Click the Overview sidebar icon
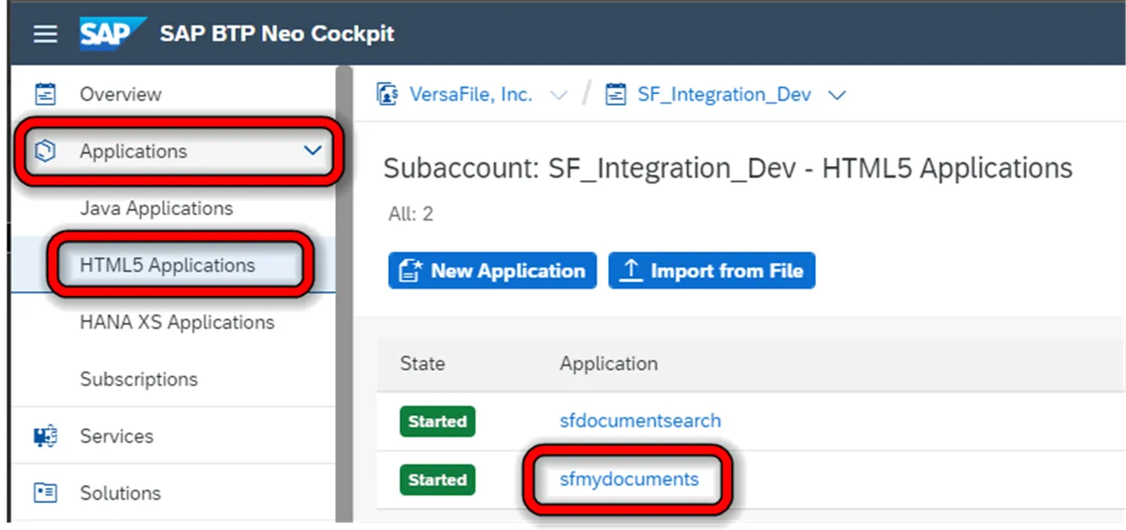 (44, 93)
